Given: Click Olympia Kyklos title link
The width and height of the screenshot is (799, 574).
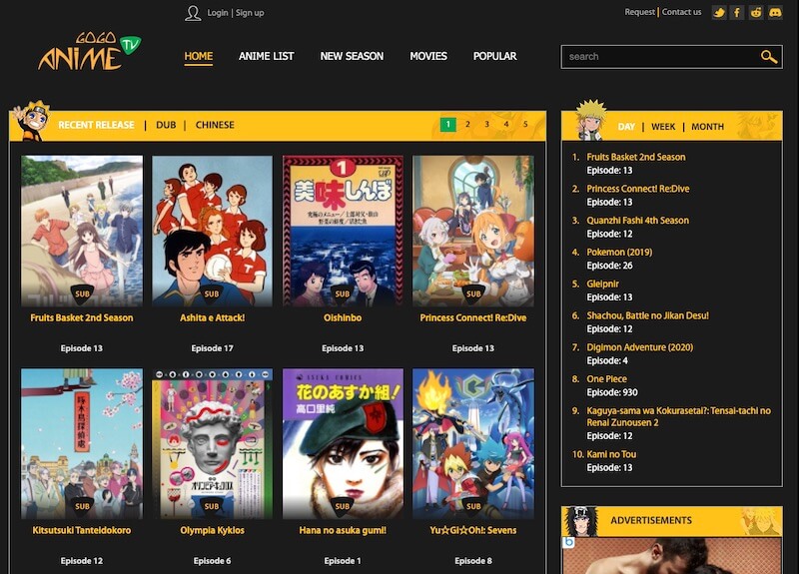Looking at the screenshot, I should (x=212, y=530).
